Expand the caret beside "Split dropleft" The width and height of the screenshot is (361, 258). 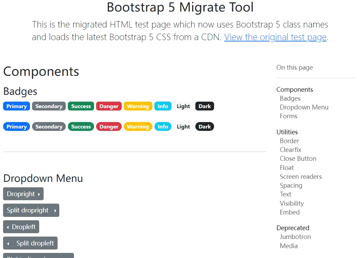click(8, 243)
